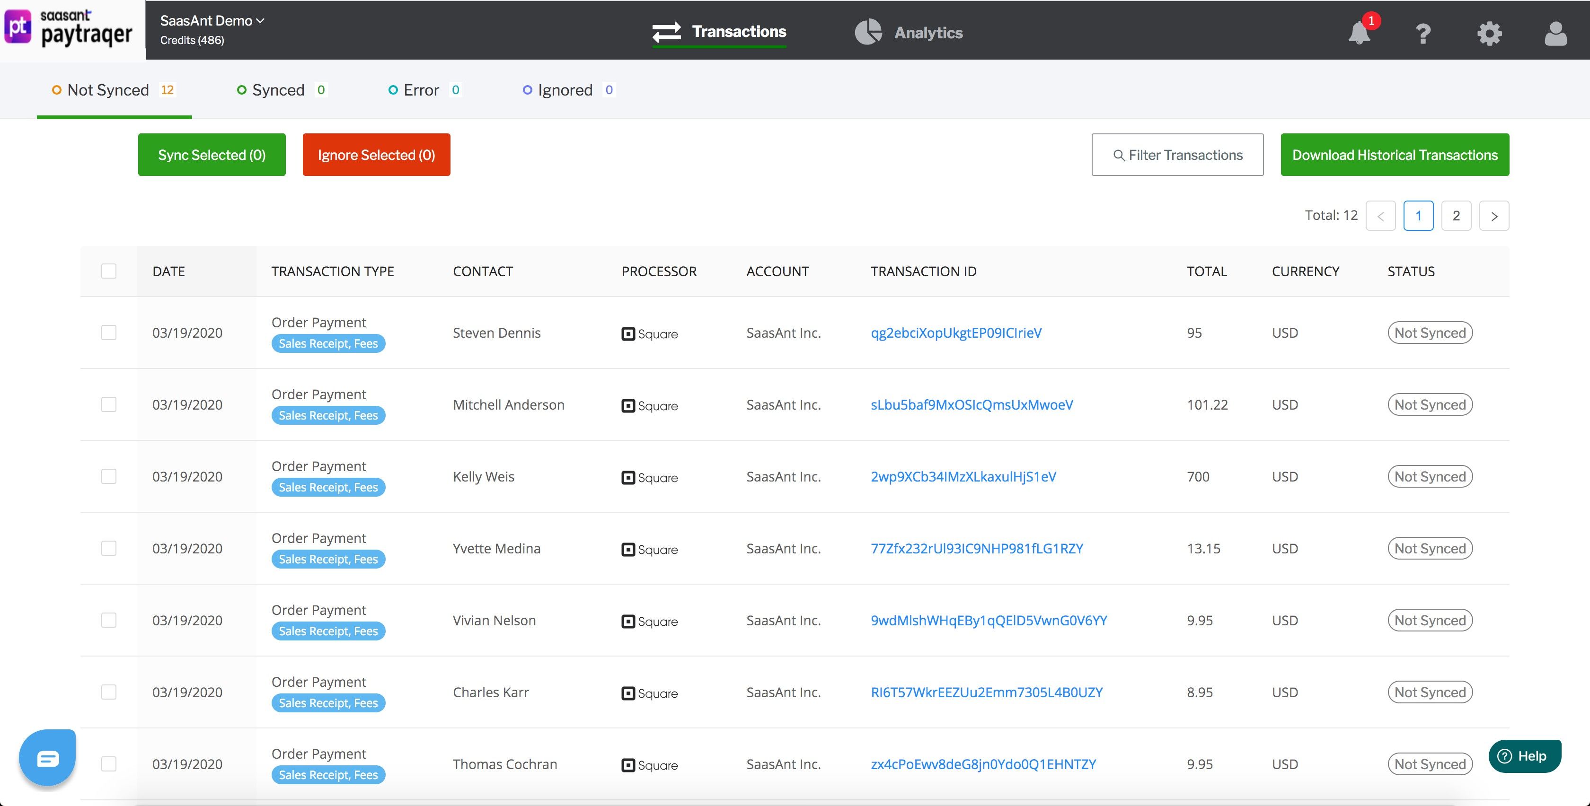The height and width of the screenshot is (806, 1590).
Task: Switch to the Error tab
Action: [x=424, y=90]
